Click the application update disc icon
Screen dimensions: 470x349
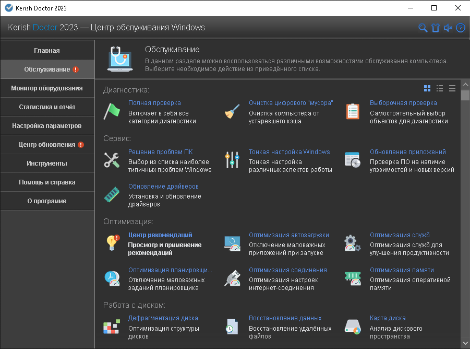(353, 160)
